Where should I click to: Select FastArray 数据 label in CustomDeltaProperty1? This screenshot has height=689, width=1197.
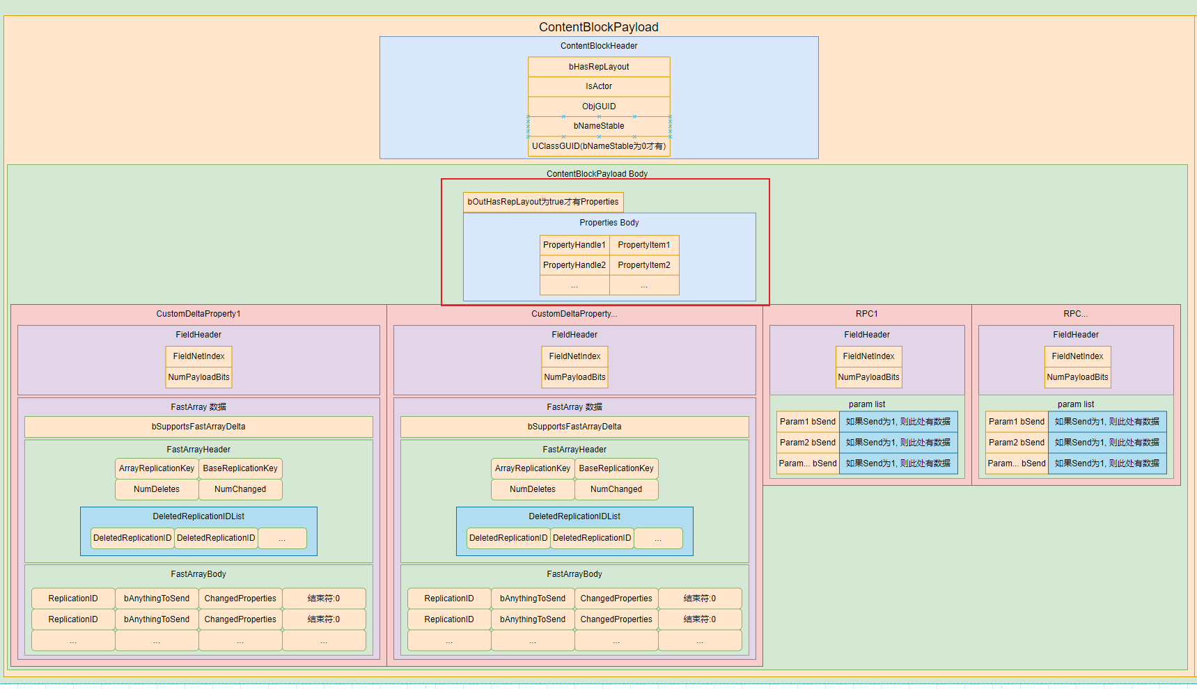pyautogui.click(x=198, y=407)
